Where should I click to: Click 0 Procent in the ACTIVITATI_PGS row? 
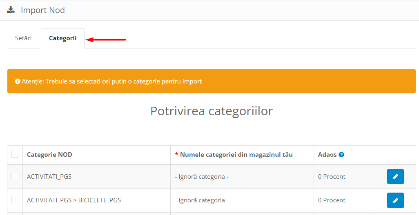coord(332,177)
